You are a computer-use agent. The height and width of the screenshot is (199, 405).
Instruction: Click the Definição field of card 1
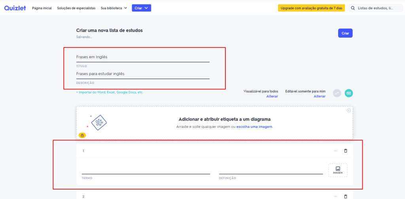271,170
